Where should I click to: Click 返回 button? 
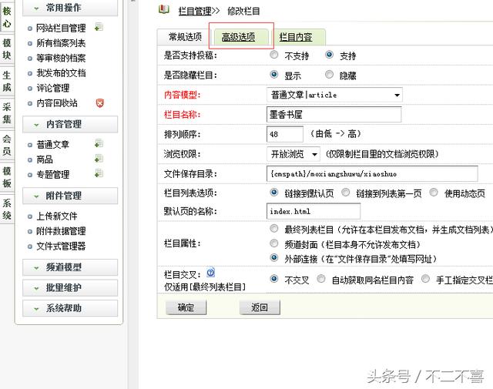point(260,307)
